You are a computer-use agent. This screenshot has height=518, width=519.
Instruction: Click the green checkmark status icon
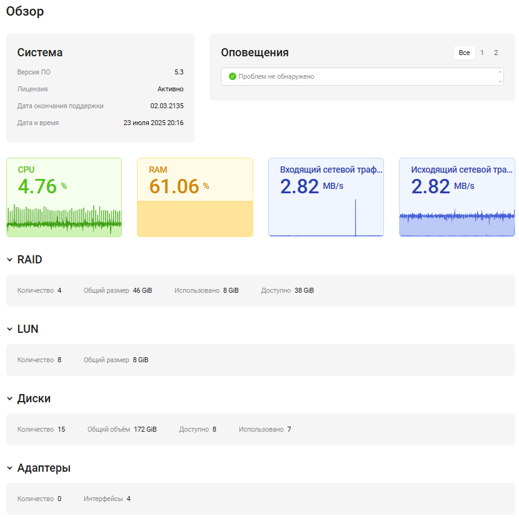233,76
